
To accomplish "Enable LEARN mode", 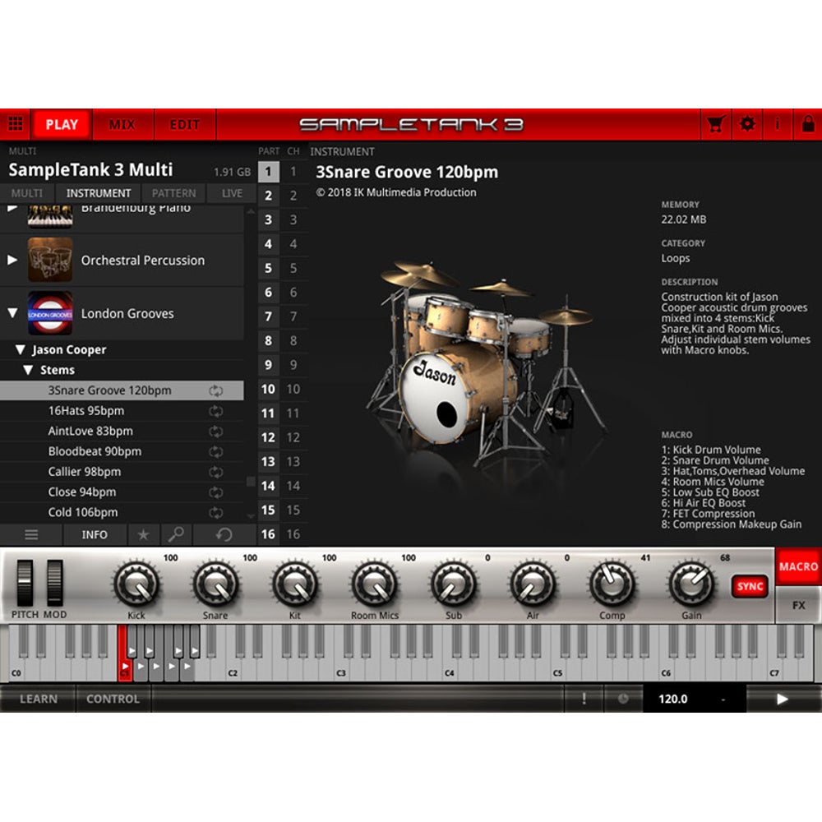I will pyautogui.click(x=39, y=699).
